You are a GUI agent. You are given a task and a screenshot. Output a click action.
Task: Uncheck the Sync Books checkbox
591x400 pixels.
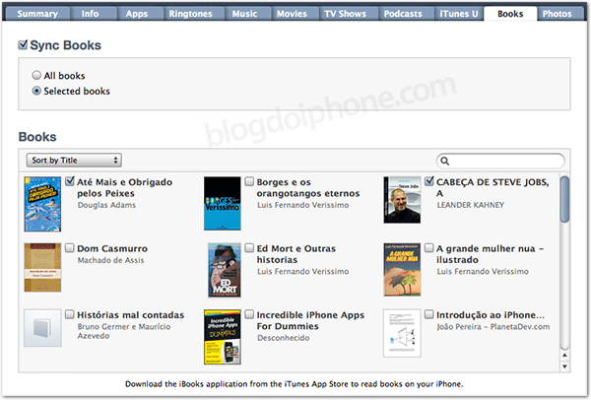23,45
